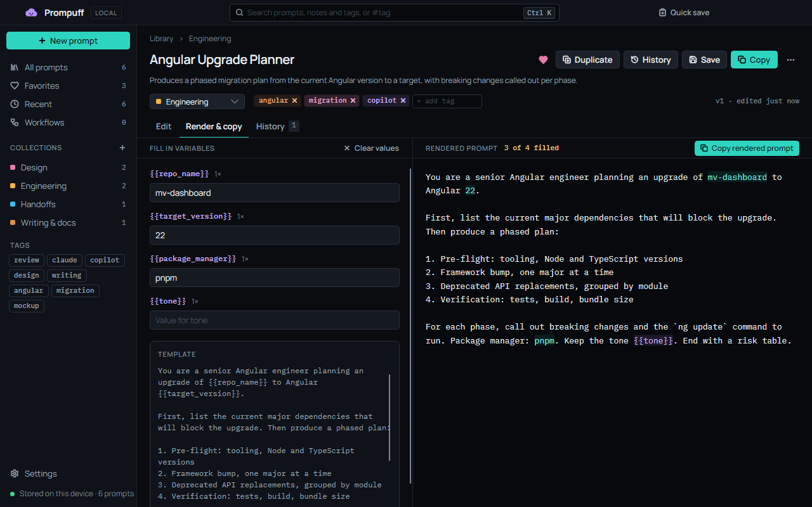The height and width of the screenshot is (507, 812).
Task: Click the Prompuff cloud logo icon
Action: (31, 13)
